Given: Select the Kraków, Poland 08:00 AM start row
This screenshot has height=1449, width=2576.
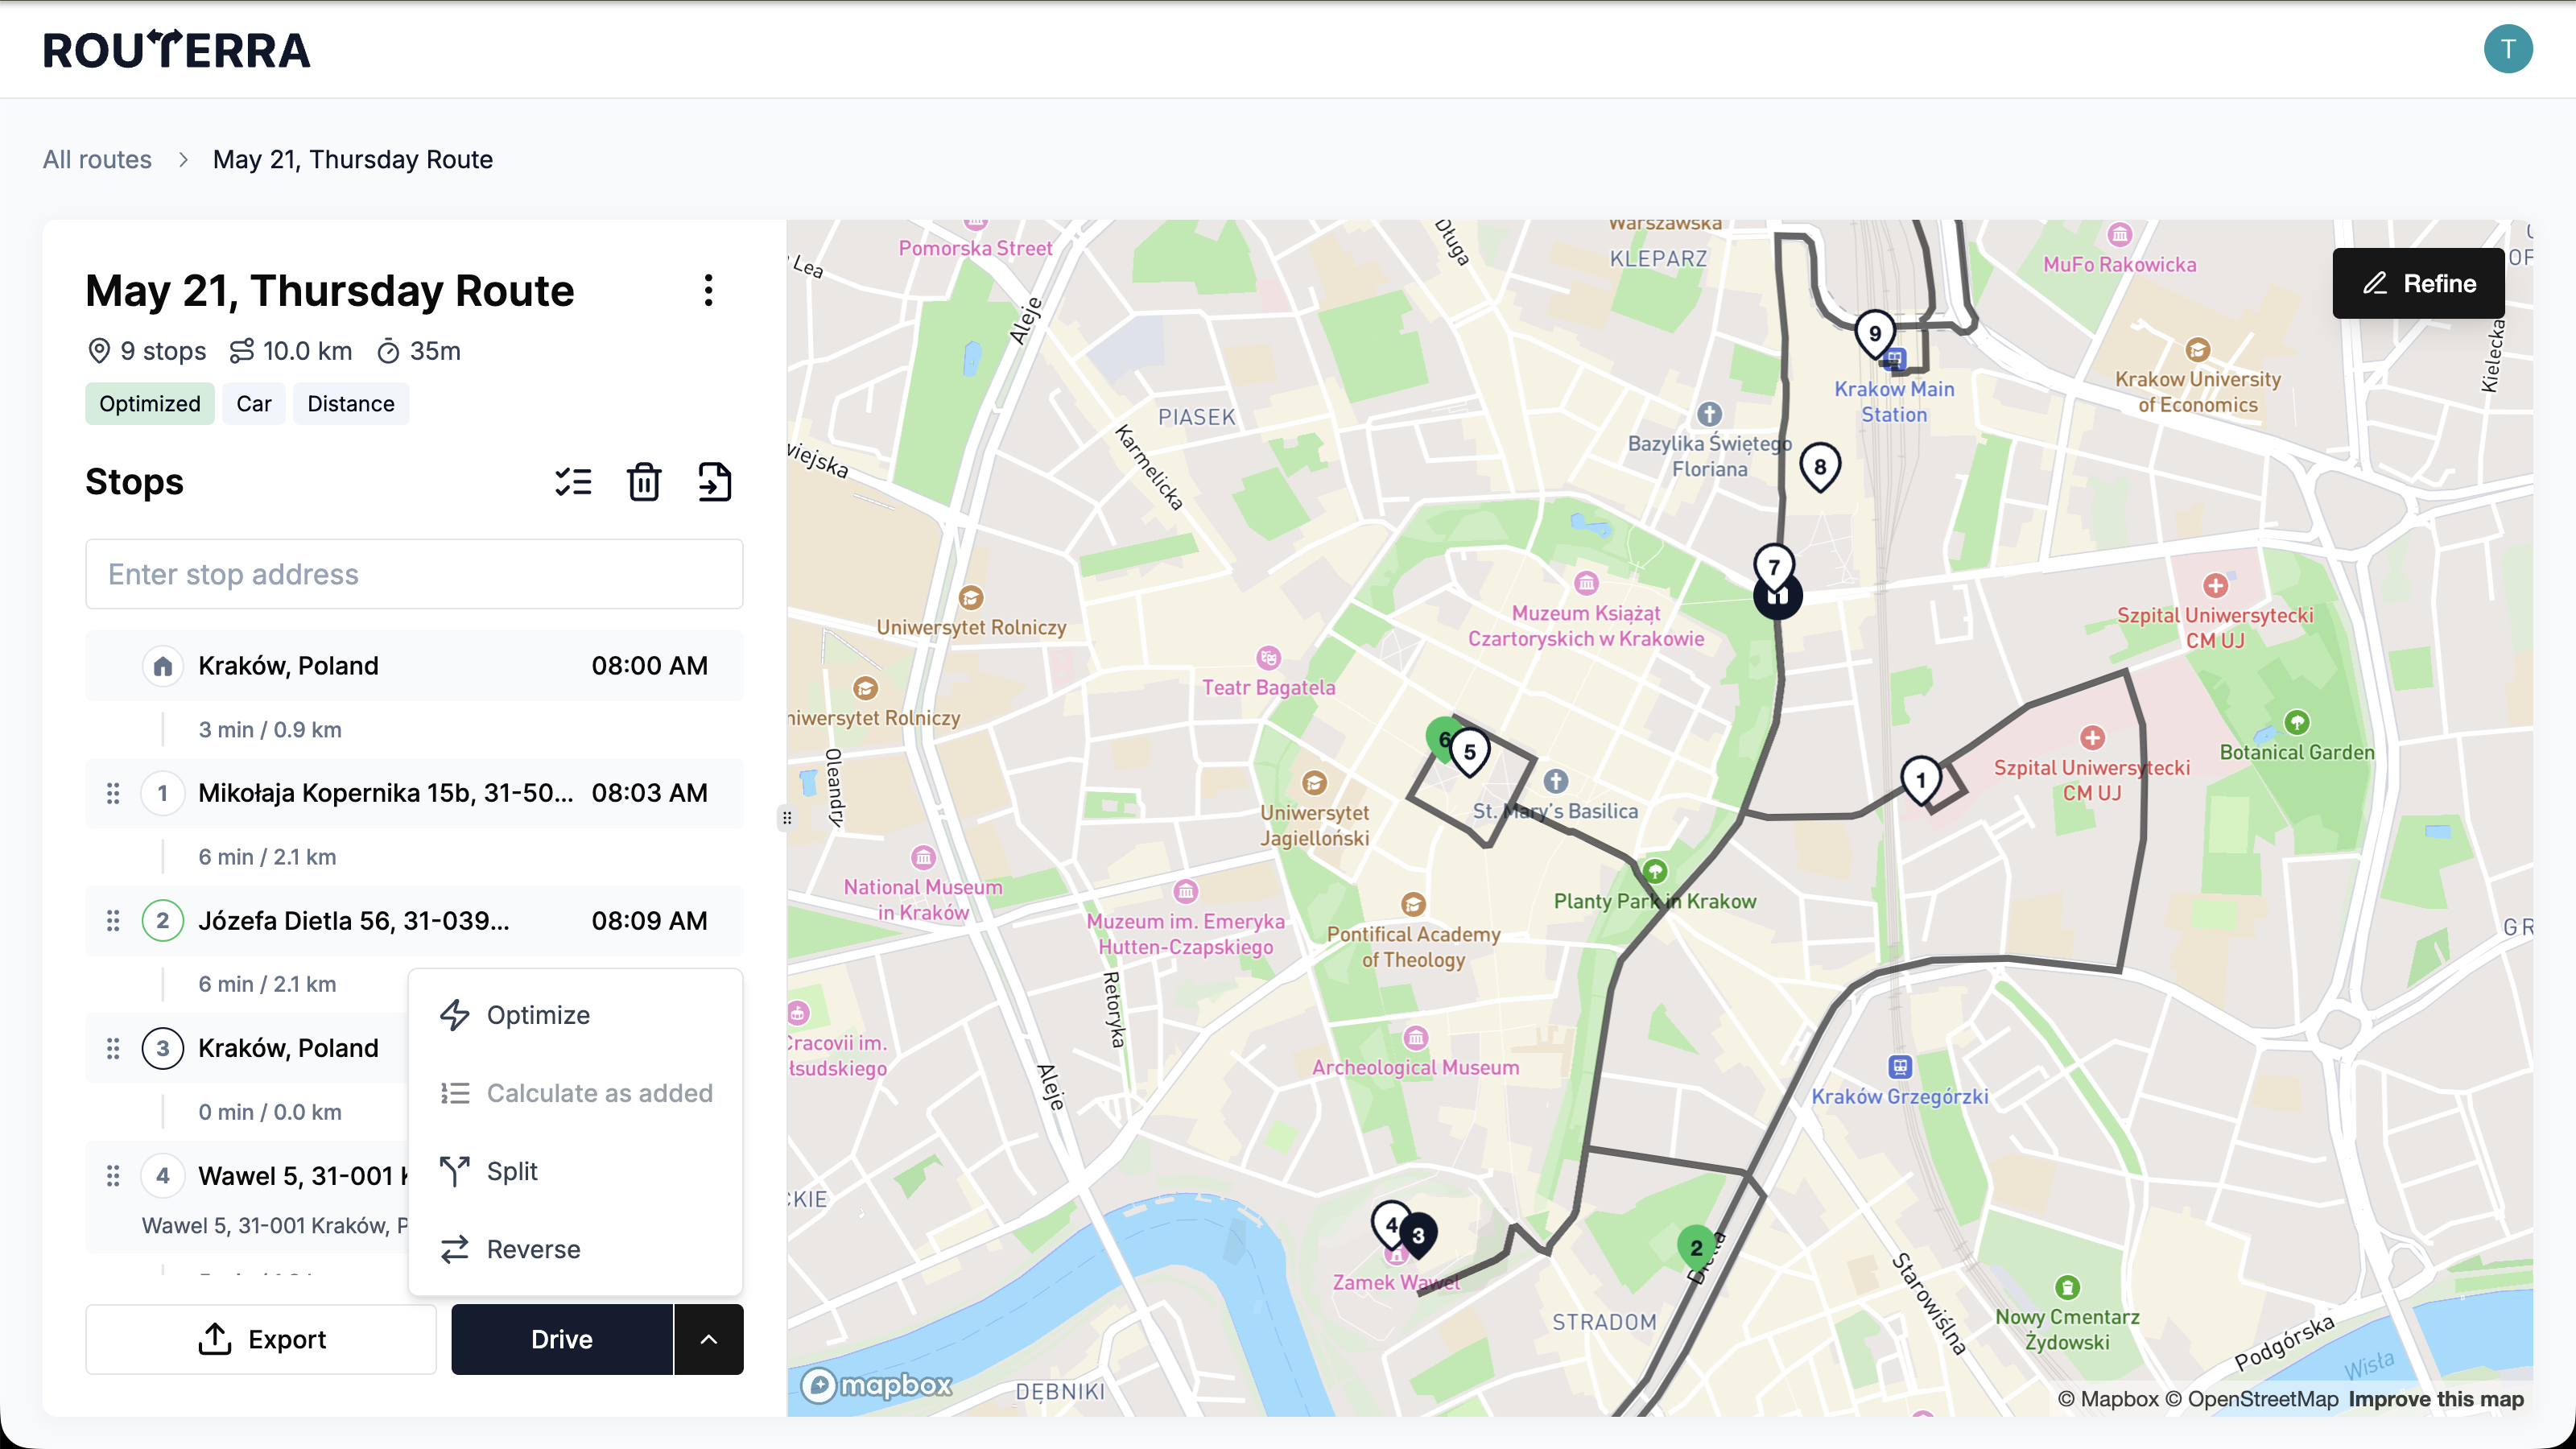Looking at the screenshot, I should point(414,666).
